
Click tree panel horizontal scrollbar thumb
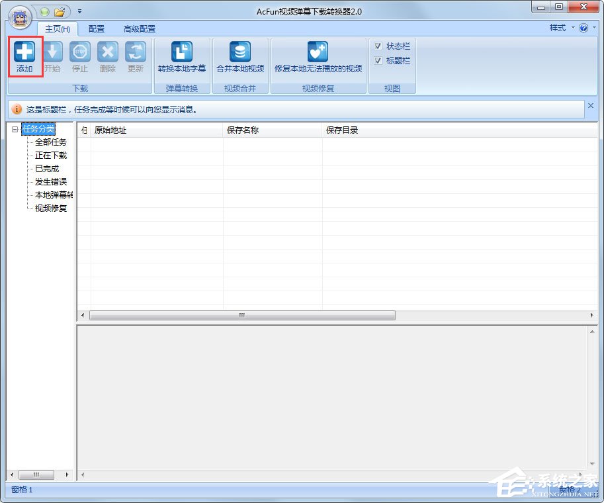click(x=36, y=475)
